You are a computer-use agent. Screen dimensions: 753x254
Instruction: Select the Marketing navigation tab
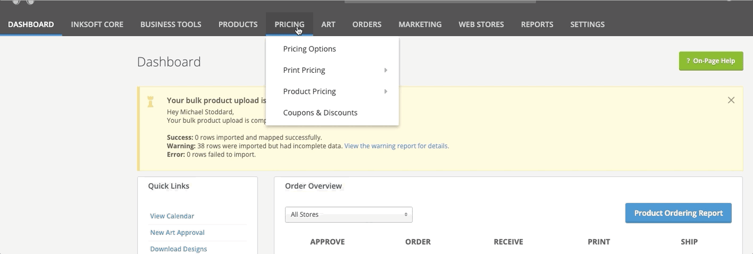coord(420,25)
